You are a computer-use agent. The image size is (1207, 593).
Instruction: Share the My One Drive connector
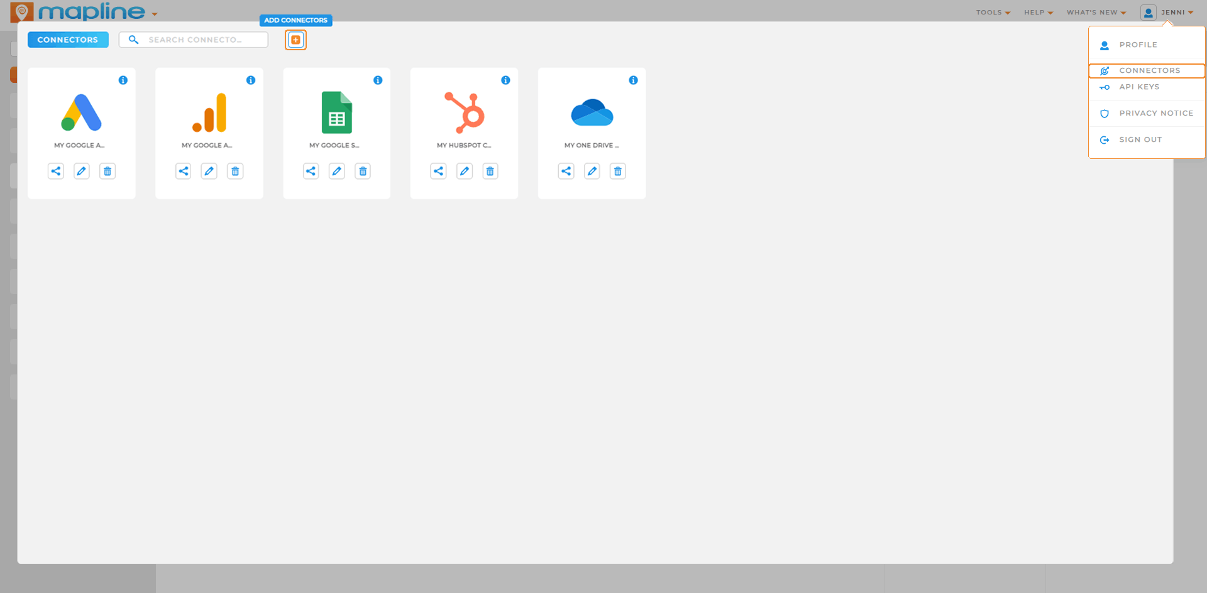[x=566, y=171]
